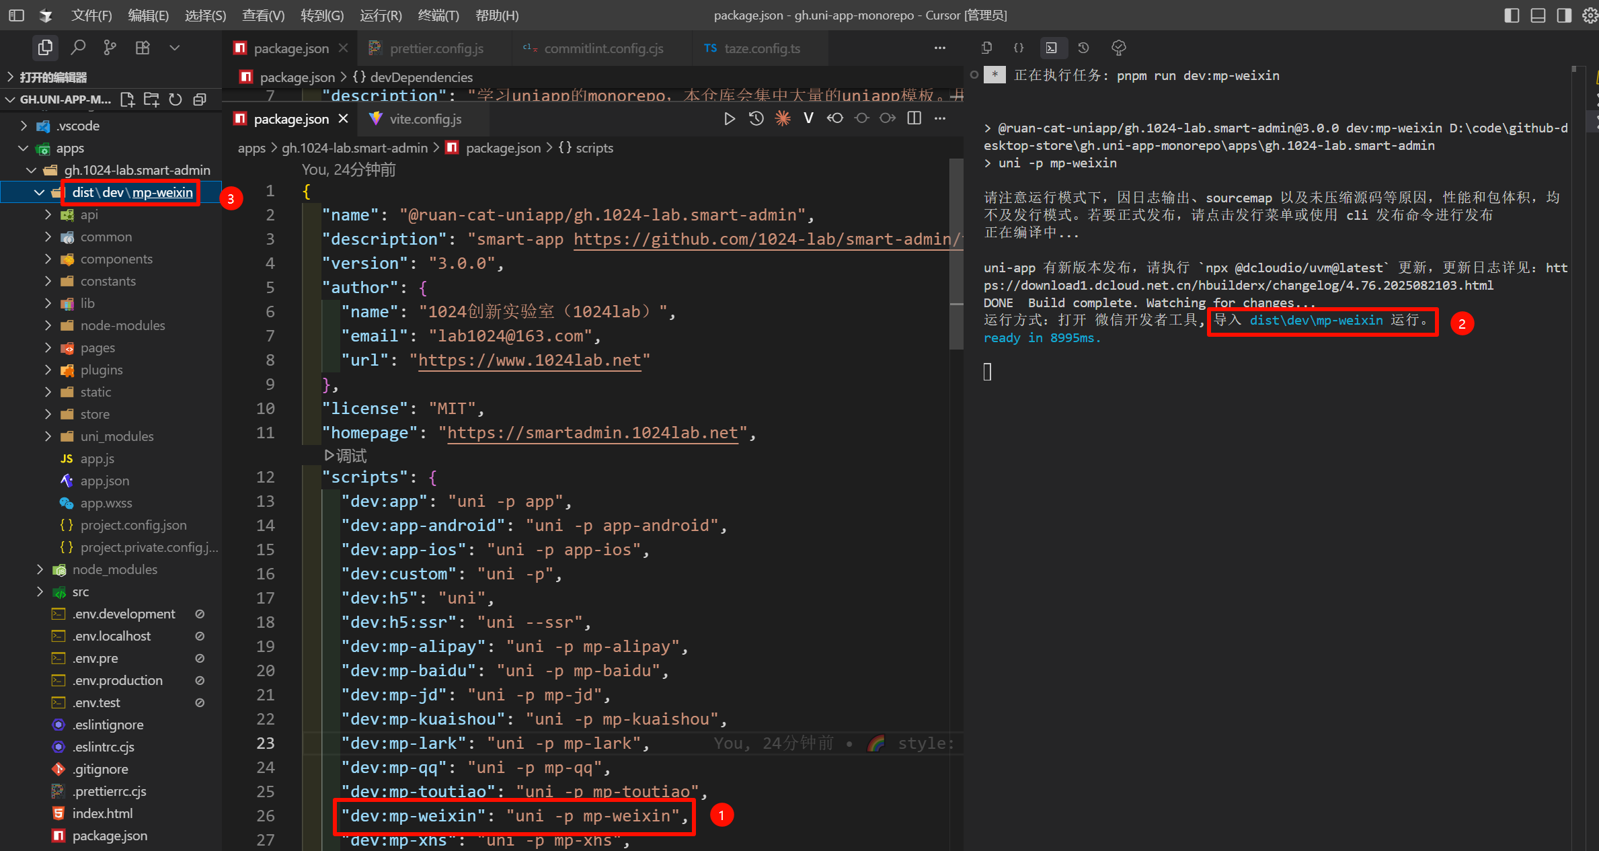
Task: Open the settings gear in title bar
Action: (x=1590, y=15)
